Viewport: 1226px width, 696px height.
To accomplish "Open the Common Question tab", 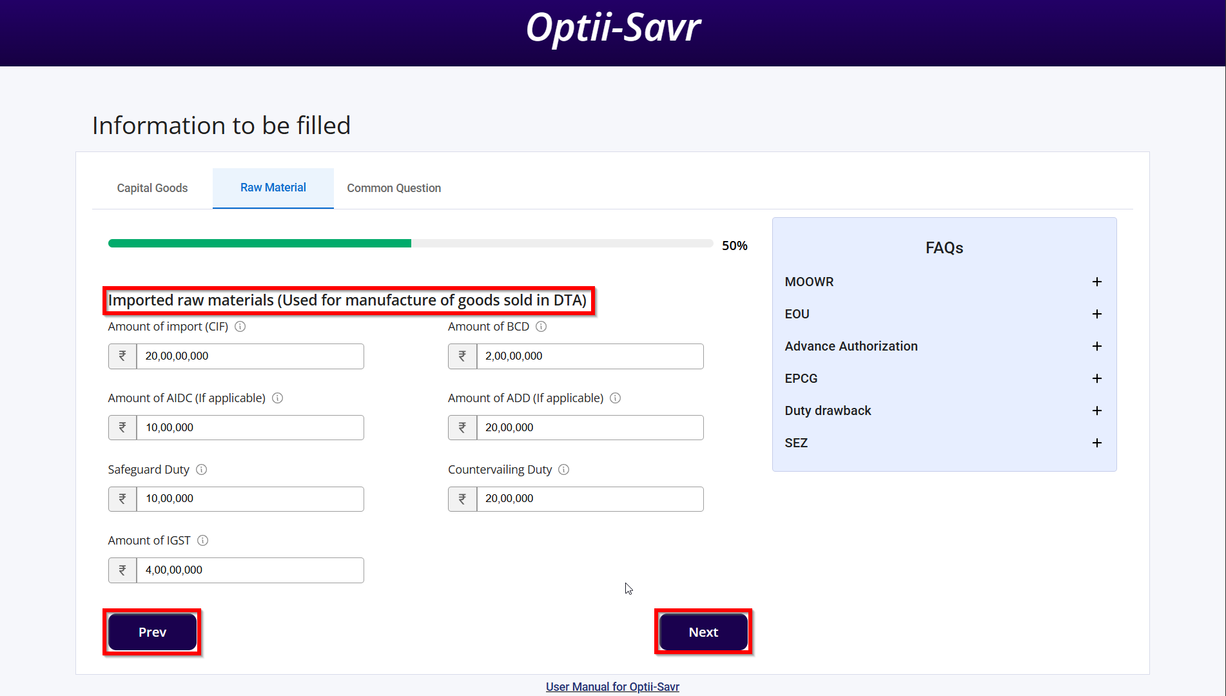I will pyautogui.click(x=394, y=188).
